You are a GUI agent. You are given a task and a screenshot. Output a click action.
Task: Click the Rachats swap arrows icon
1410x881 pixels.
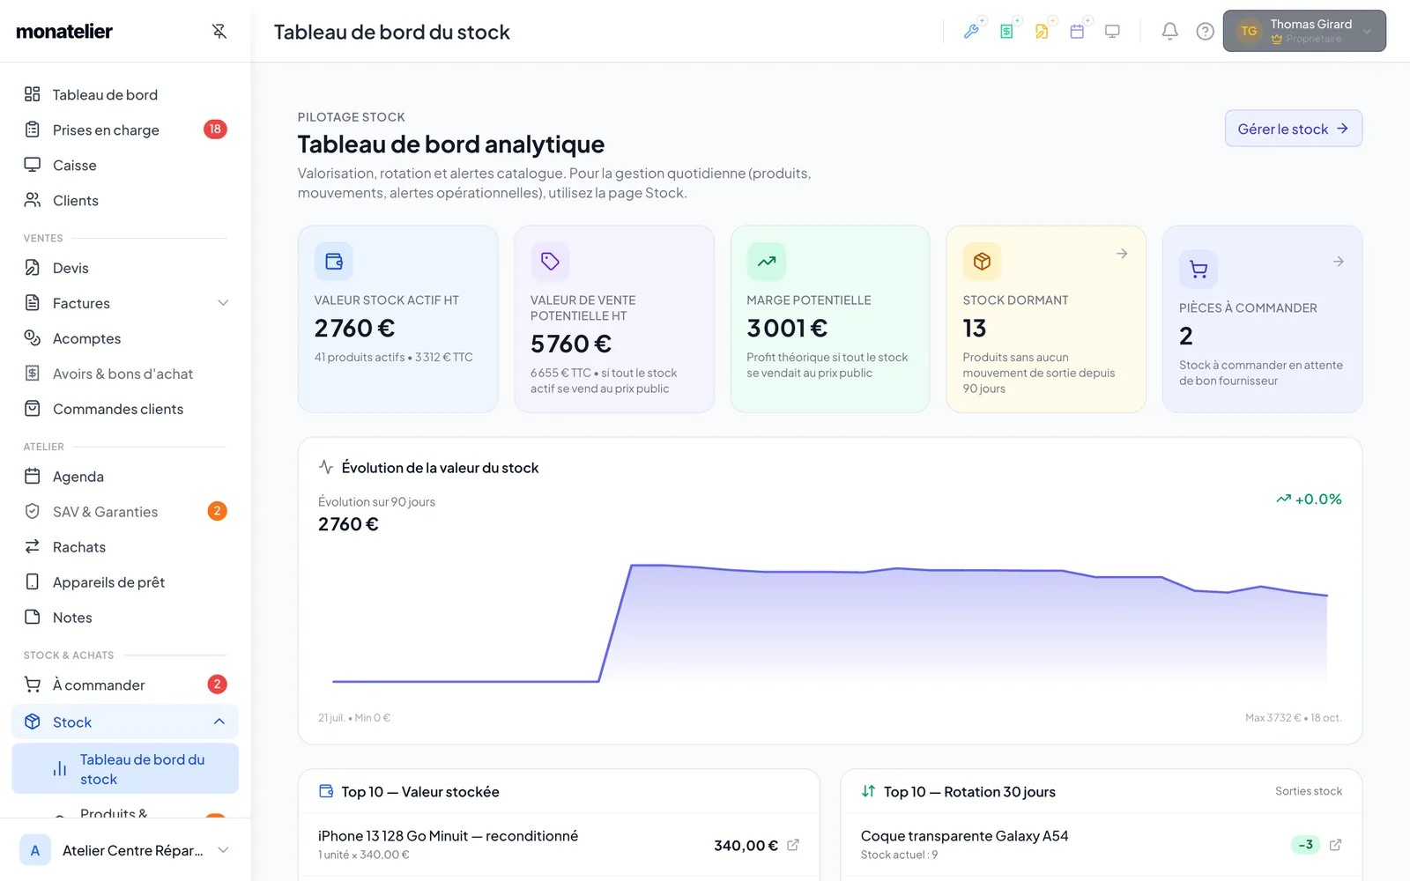click(x=33, y=547)
